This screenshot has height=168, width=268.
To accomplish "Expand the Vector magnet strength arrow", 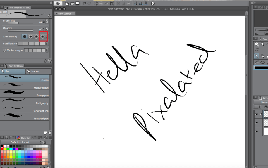I will [47, 50].
